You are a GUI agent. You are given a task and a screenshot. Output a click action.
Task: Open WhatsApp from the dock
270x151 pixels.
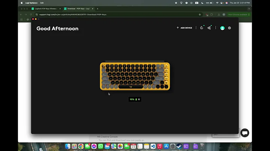[100, 147]
